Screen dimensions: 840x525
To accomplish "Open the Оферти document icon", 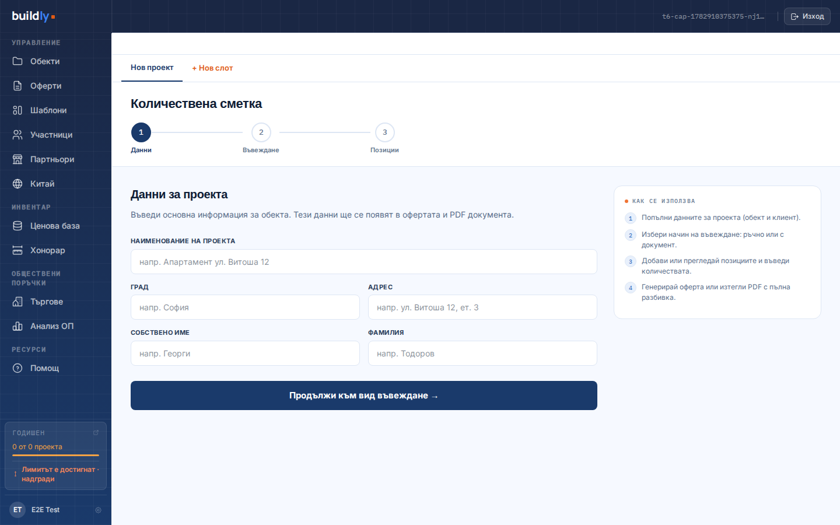I will (x=17, y=86).
